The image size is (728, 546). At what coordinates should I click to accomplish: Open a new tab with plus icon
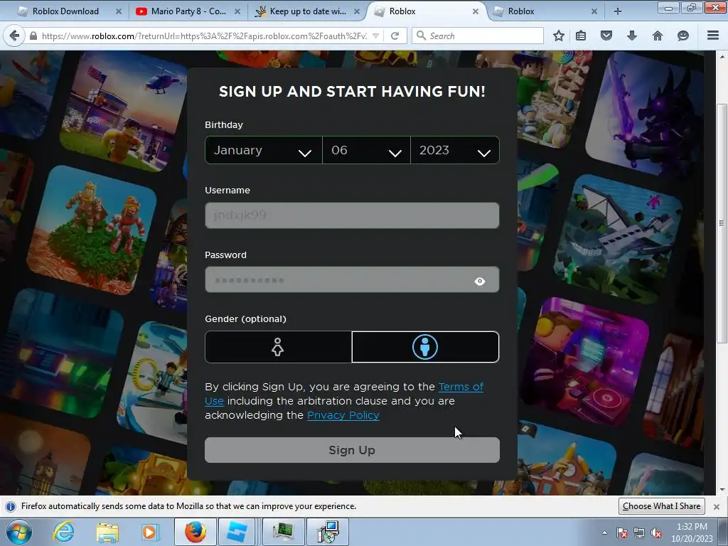point(618,11)
